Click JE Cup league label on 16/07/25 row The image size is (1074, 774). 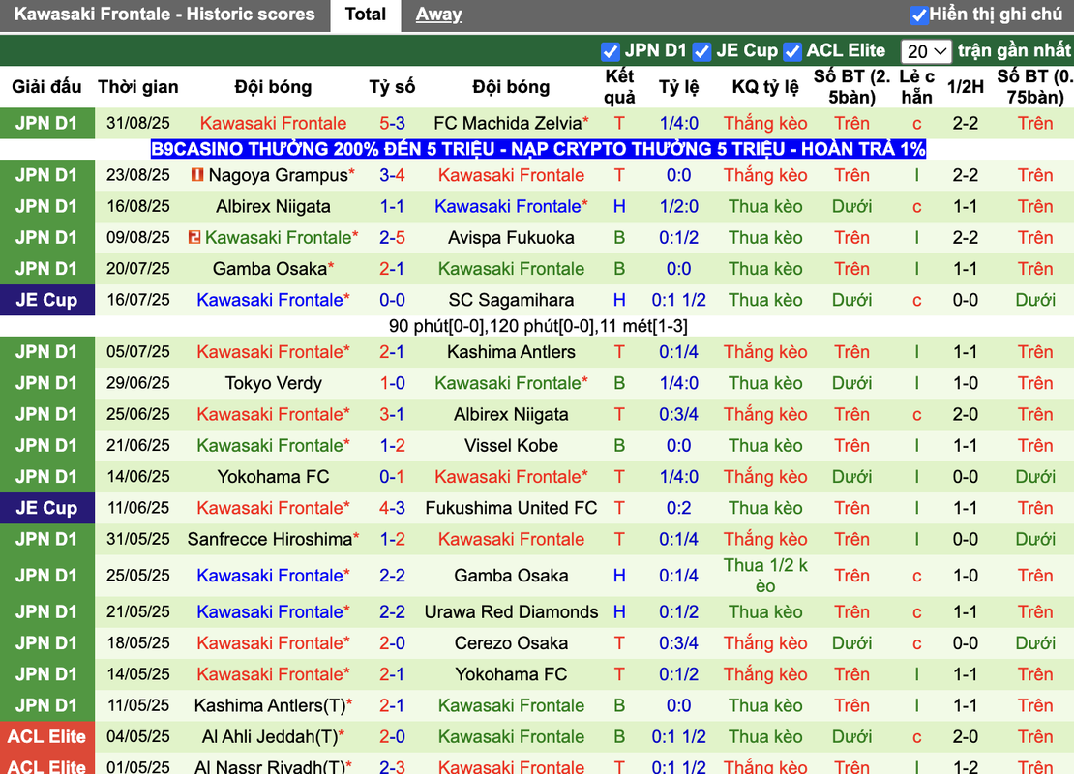(x=46, y=300)
